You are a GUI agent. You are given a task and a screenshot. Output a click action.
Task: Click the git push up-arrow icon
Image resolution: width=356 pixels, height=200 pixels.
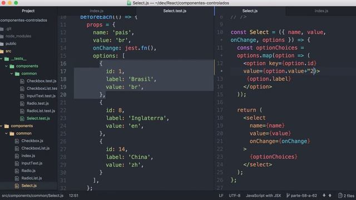tap(330, 196)
